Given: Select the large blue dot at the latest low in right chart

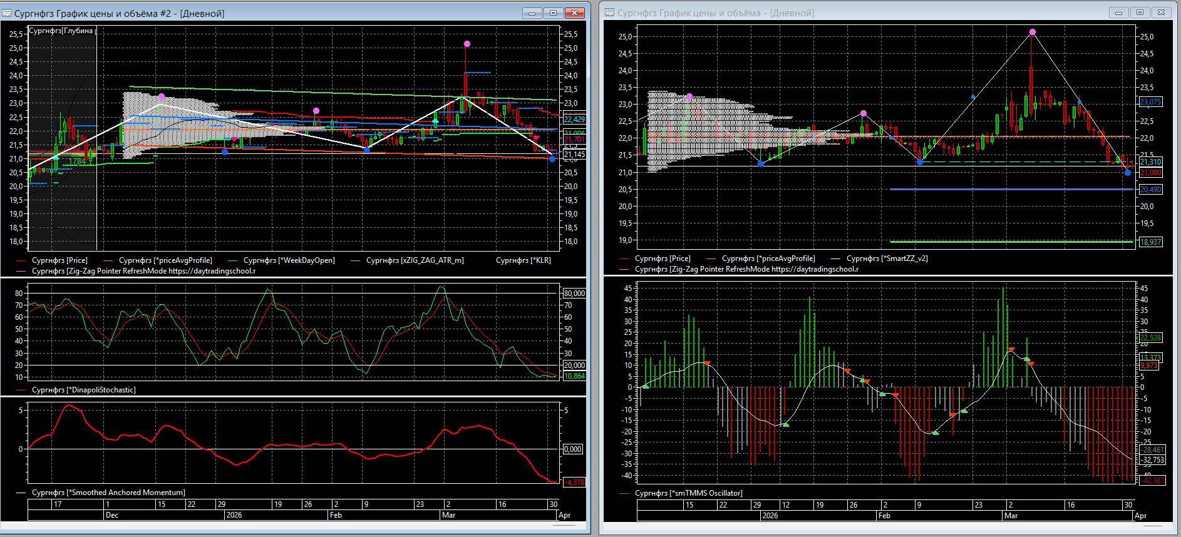Looking at the screenshot, I should pyautogui.click(x=1128, y=172).
